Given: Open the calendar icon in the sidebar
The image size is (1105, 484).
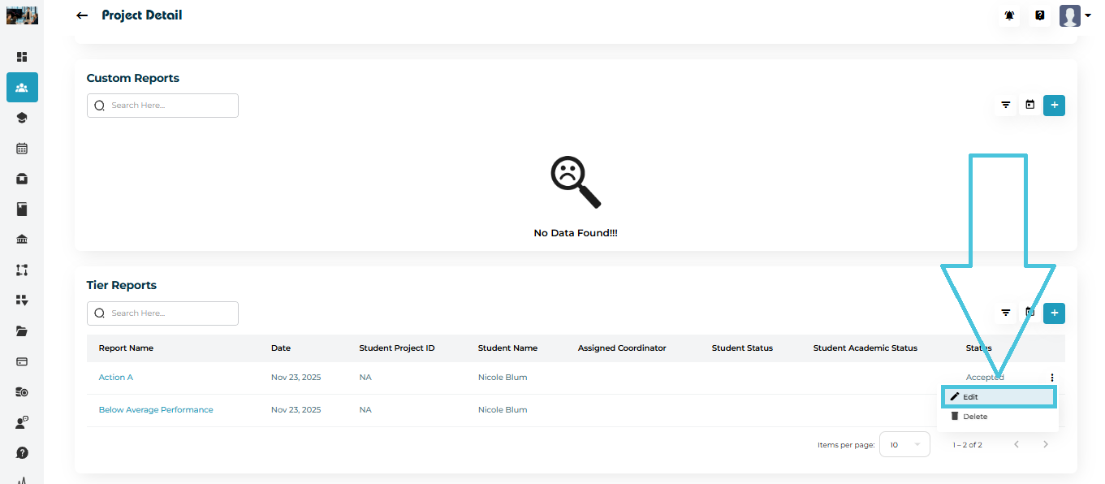Looking at the screenshot, I should point(22,149).
